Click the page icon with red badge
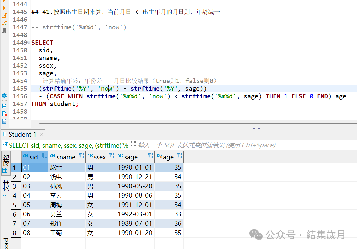The height and width of the screenshot is (249, 357). point(4,114)
